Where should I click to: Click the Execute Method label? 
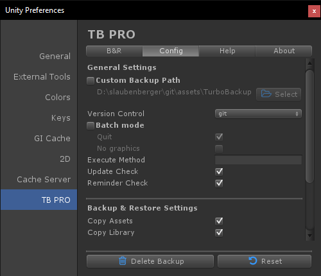(x=116, y=160)
